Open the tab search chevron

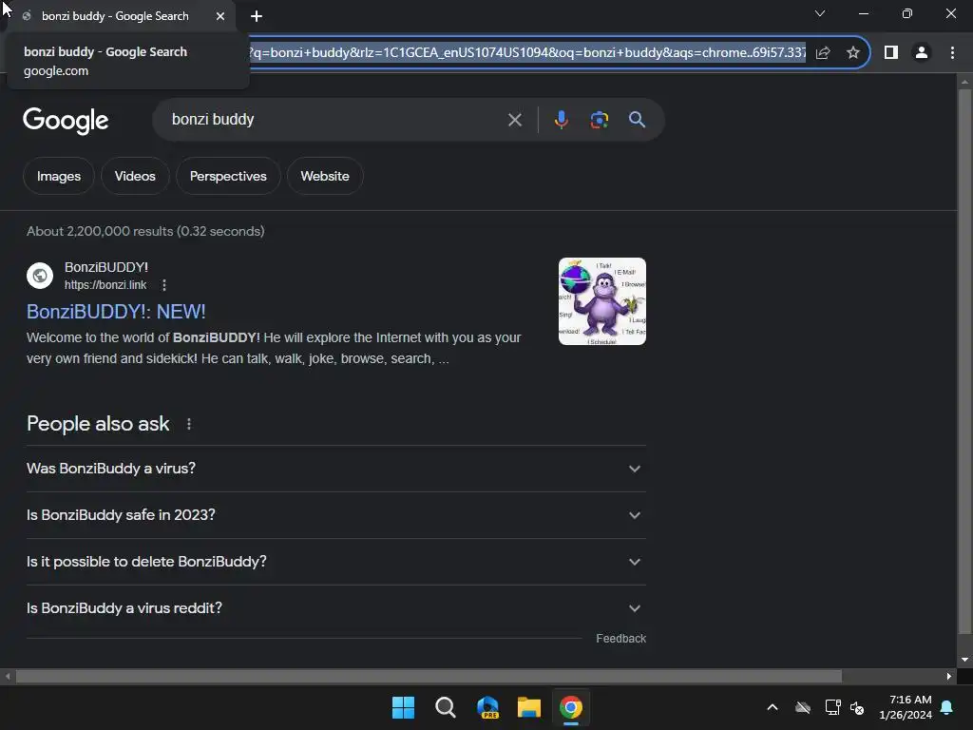coord(820,13)
